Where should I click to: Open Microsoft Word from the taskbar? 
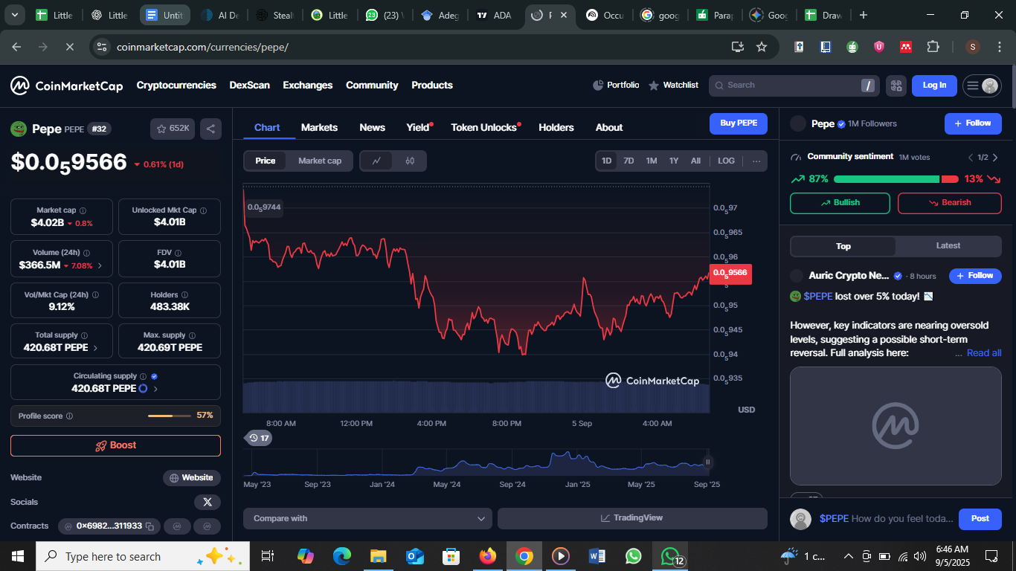[597, 556]
